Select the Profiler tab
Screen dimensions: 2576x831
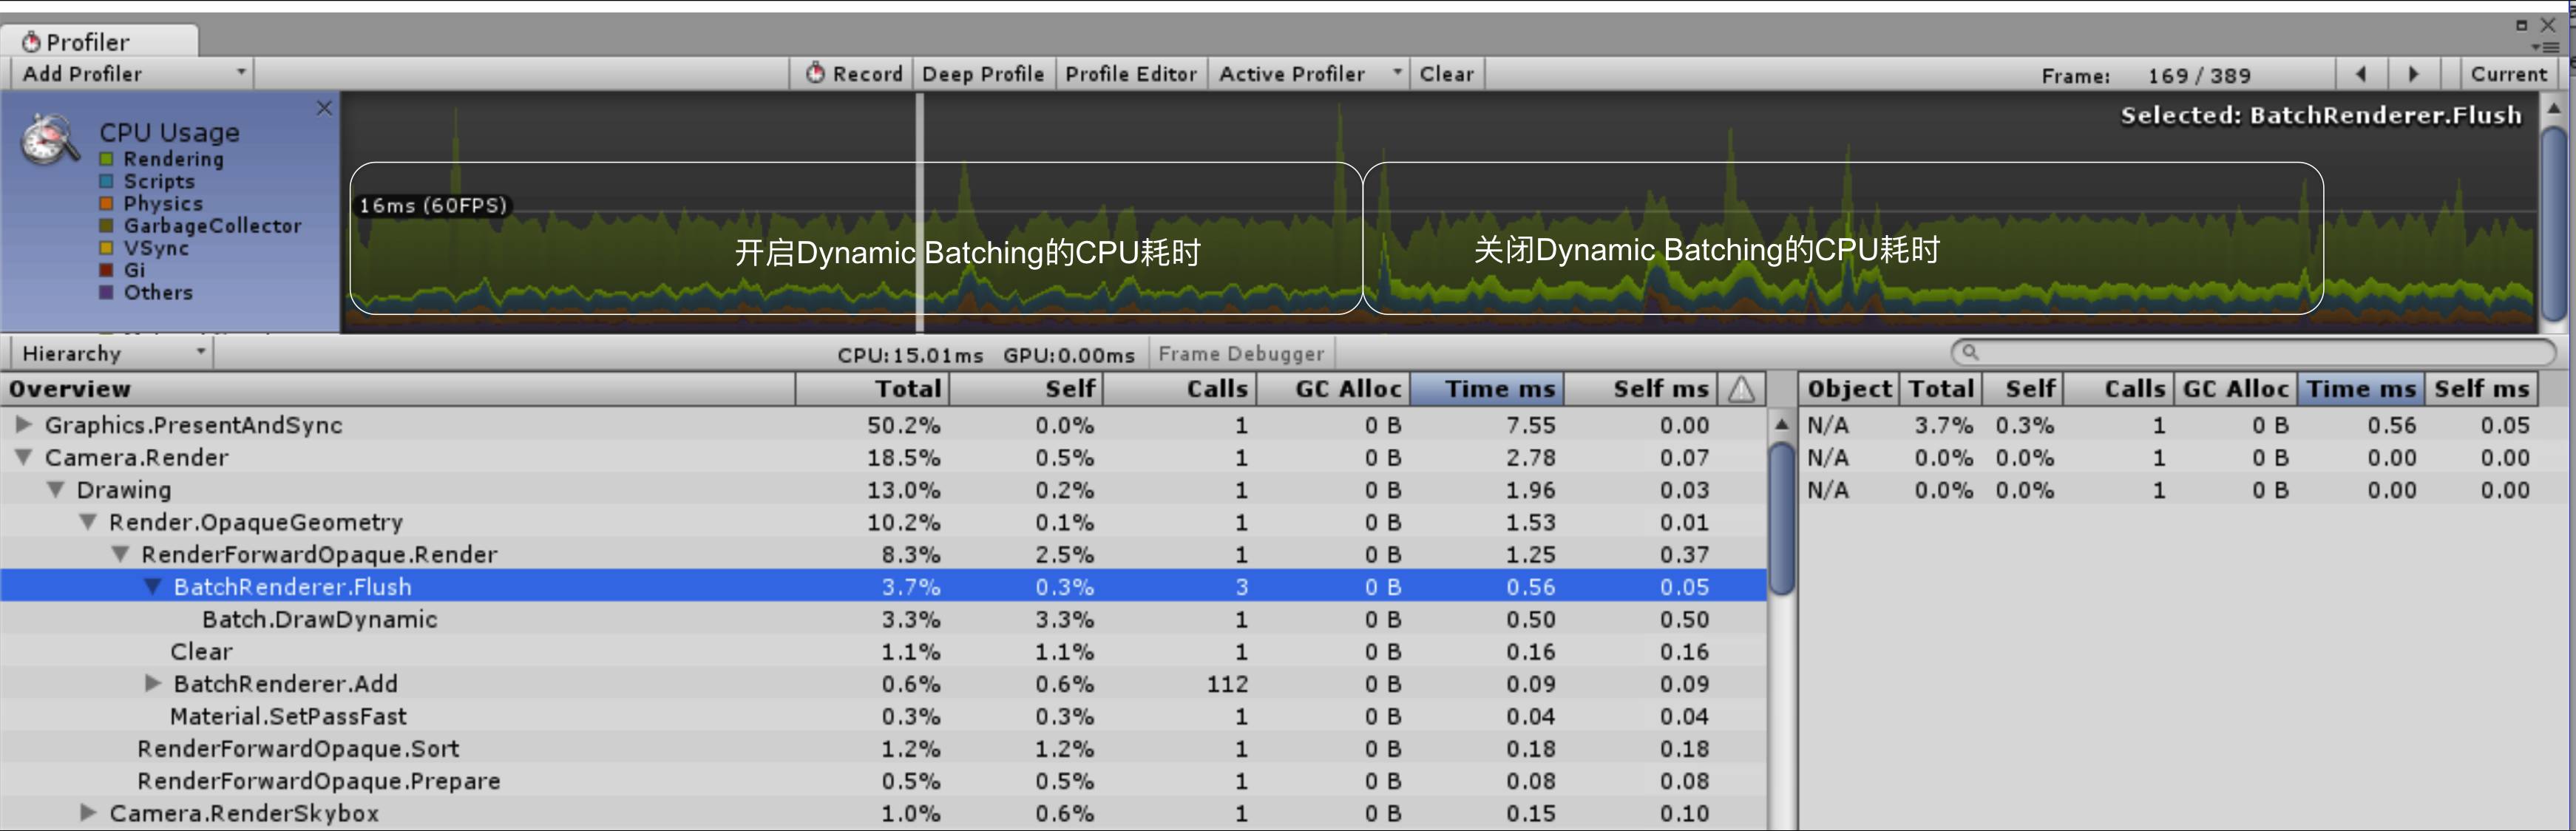pyautogui.click(x=88, y=42)
